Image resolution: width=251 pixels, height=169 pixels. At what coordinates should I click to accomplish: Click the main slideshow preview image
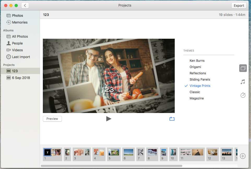pos(109,76)
